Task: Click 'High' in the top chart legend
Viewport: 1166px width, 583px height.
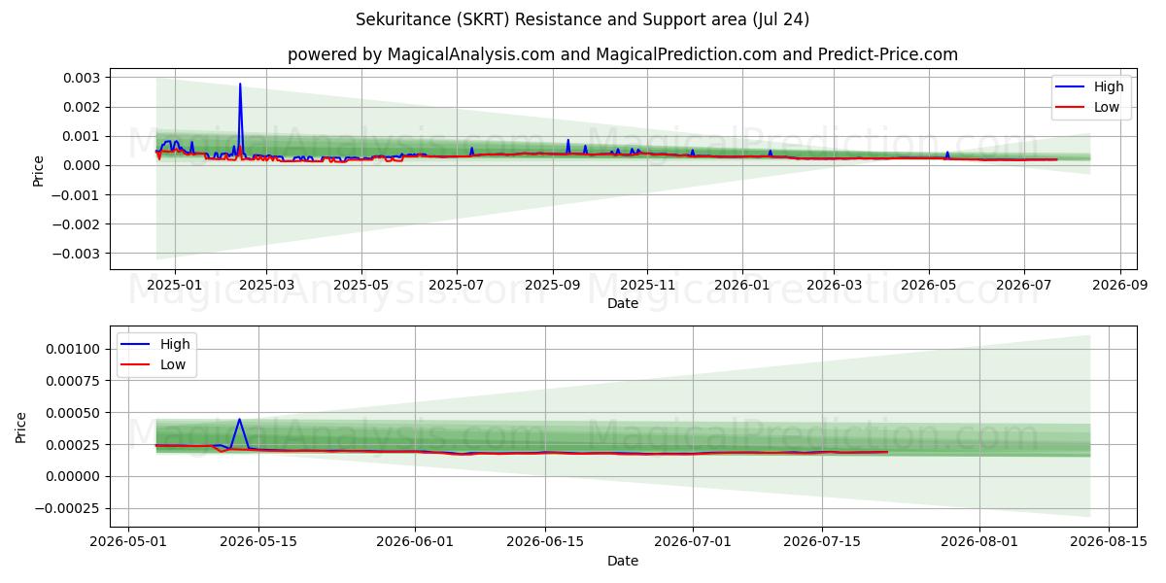Action: click(x=1110, y=86)
